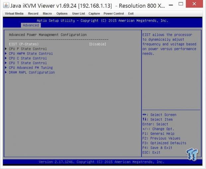The width and height of the screenshot is (206, 169).
Task: Click the Java icon in title bar
Action: [x=6, y=5]
